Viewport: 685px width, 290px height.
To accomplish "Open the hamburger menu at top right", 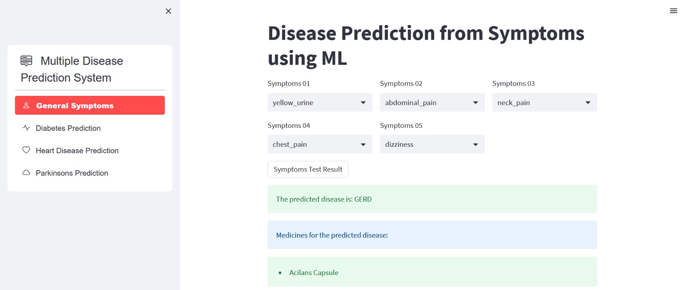I will click(673, 11).
